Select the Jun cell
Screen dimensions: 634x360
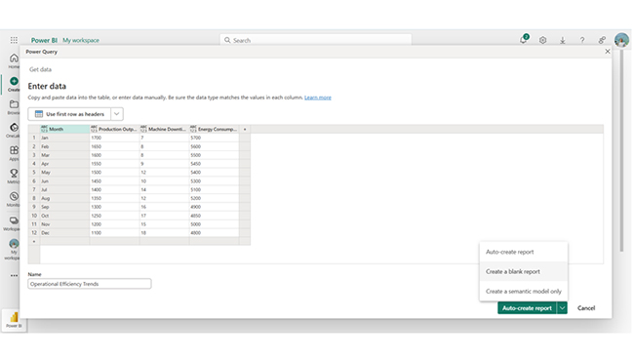64,181
